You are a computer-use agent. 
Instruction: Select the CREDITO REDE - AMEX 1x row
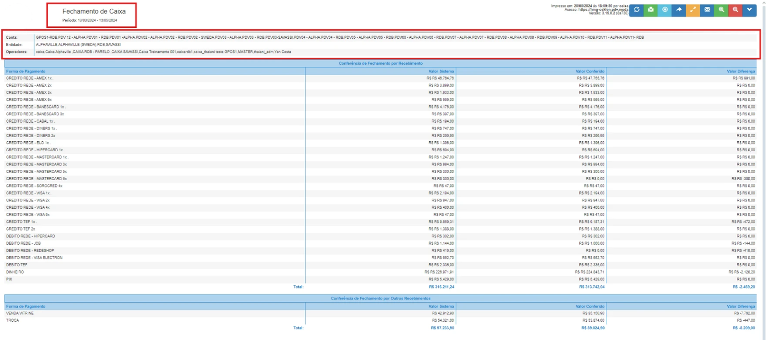[x=29, y=78]
